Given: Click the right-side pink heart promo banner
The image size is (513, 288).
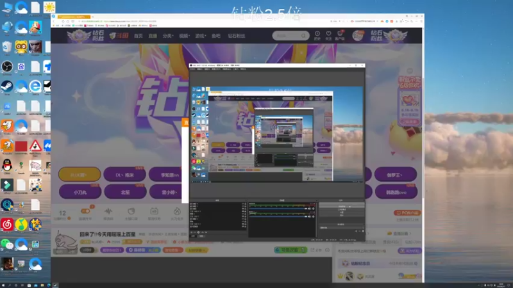Looking at the screenshot, I should pos(409,101).
